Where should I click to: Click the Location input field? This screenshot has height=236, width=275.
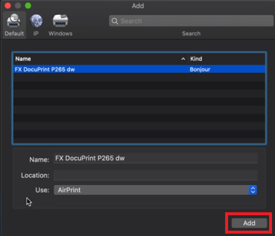pyautogui.click(x=156, y=175)
